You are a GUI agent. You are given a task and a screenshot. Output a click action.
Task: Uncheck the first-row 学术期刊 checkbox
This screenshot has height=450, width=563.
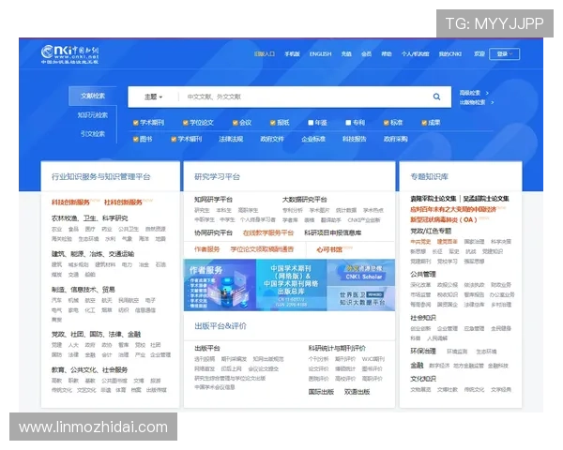(x=136, y=123)
